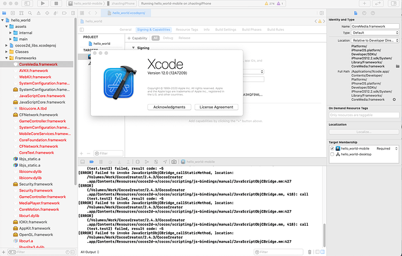Image resolution: width=402 pixels, height=256 pixels.
Task: Click the On Demand Resource Tags field
Action: coord(364,115)
